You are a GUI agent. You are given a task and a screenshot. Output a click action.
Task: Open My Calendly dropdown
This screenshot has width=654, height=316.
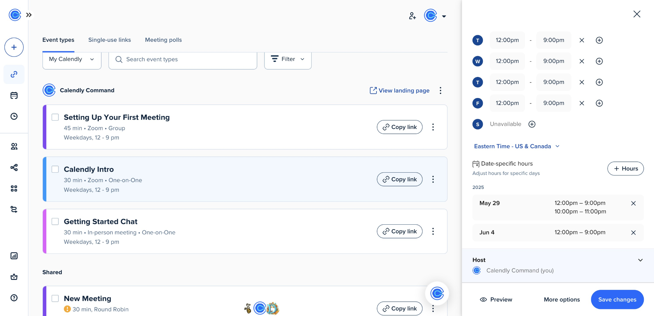72,60
